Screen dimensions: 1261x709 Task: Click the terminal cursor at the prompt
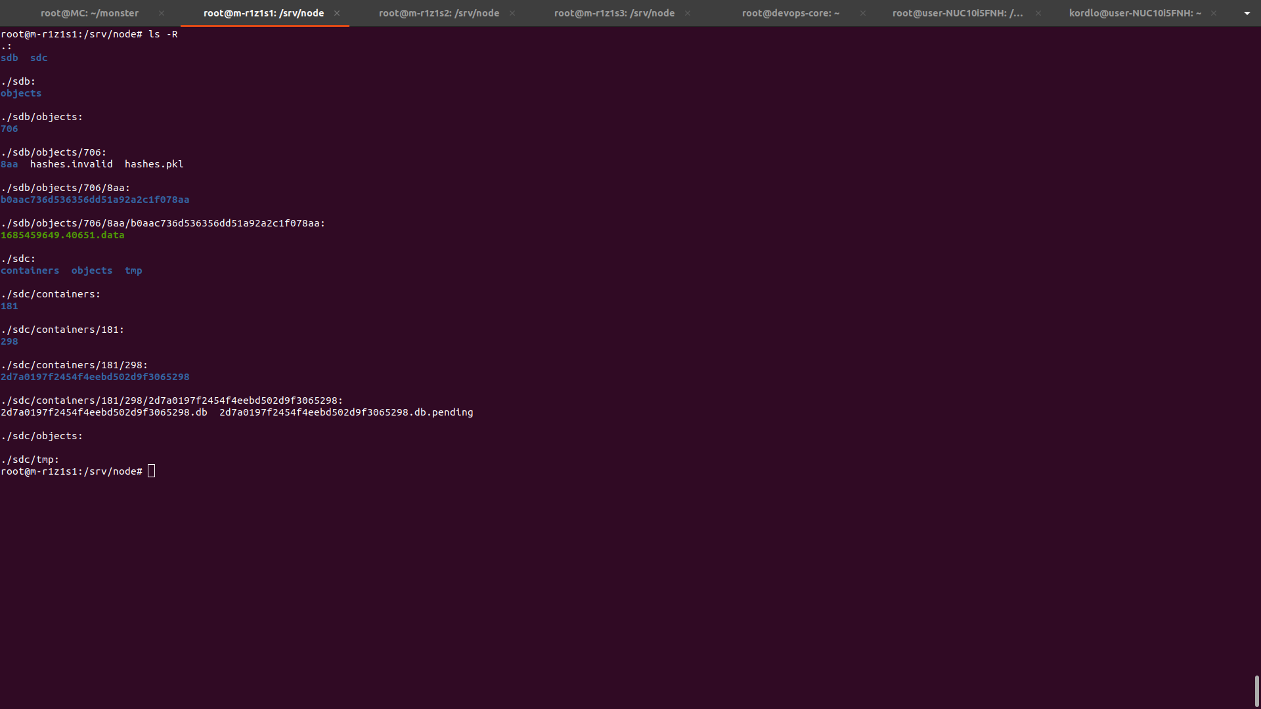(x=151, y=471)
